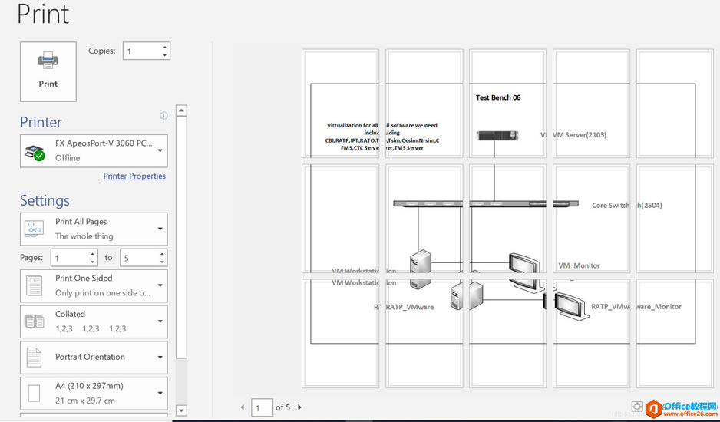
Task: Open the Collated options dropdown
Action: (160, 321)
